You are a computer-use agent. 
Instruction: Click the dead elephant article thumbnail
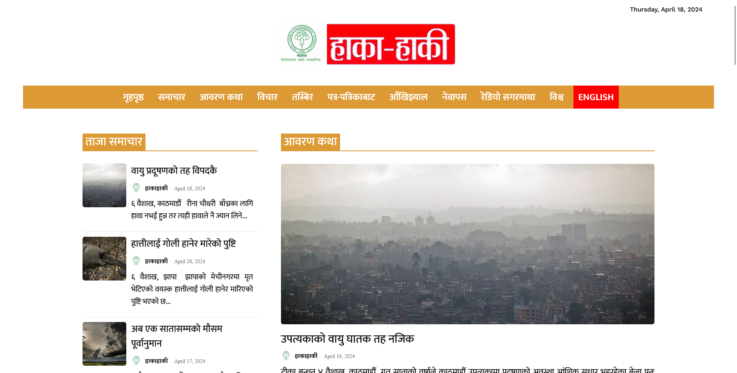point(104,259)
